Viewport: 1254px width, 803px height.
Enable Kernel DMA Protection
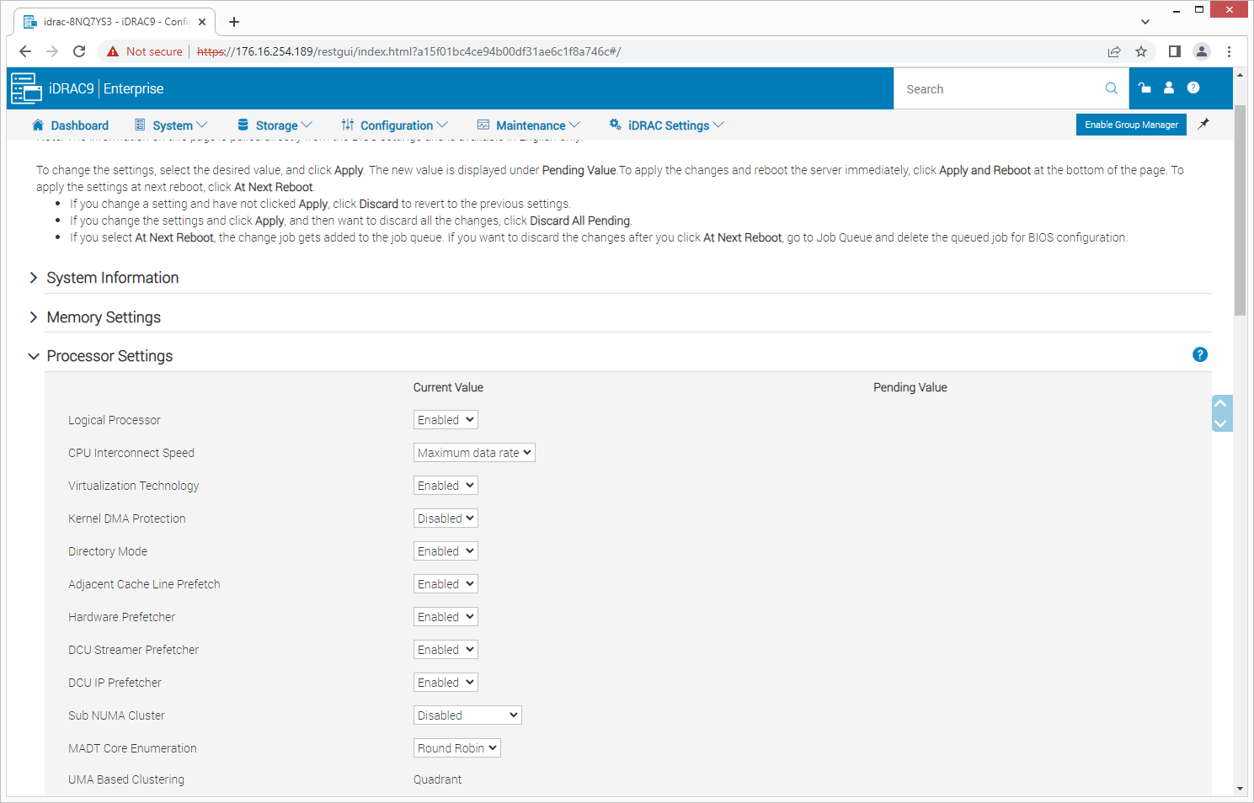pyautogui.click(x=446, y=518)
